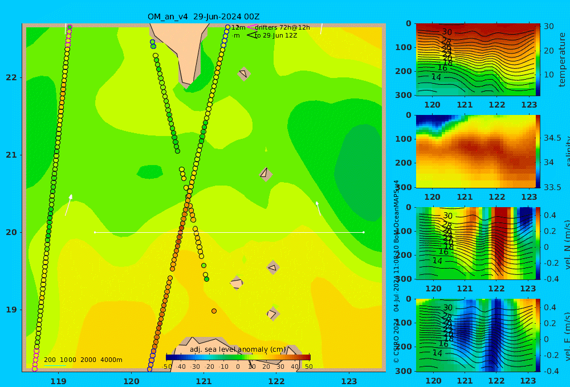Click the temperature section plot

pyautogui.click(x=475, y=60)
